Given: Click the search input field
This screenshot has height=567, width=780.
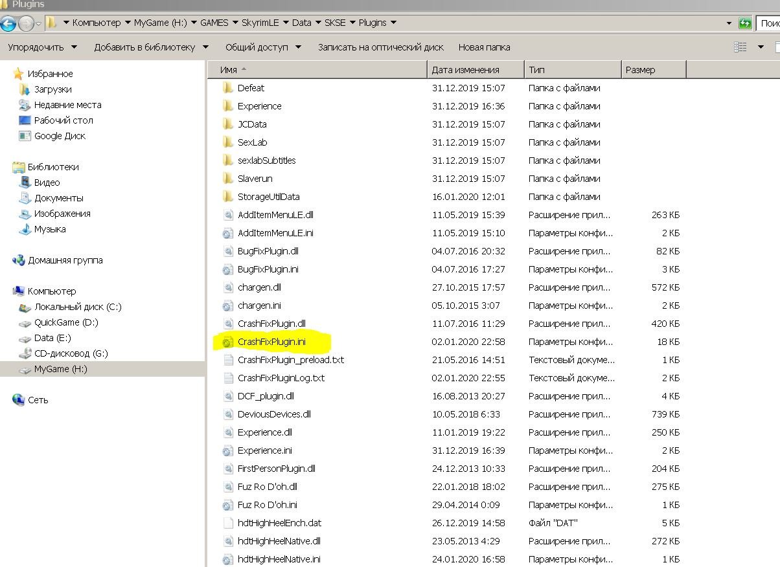Looking at the screenshot, I should (768, 23).
